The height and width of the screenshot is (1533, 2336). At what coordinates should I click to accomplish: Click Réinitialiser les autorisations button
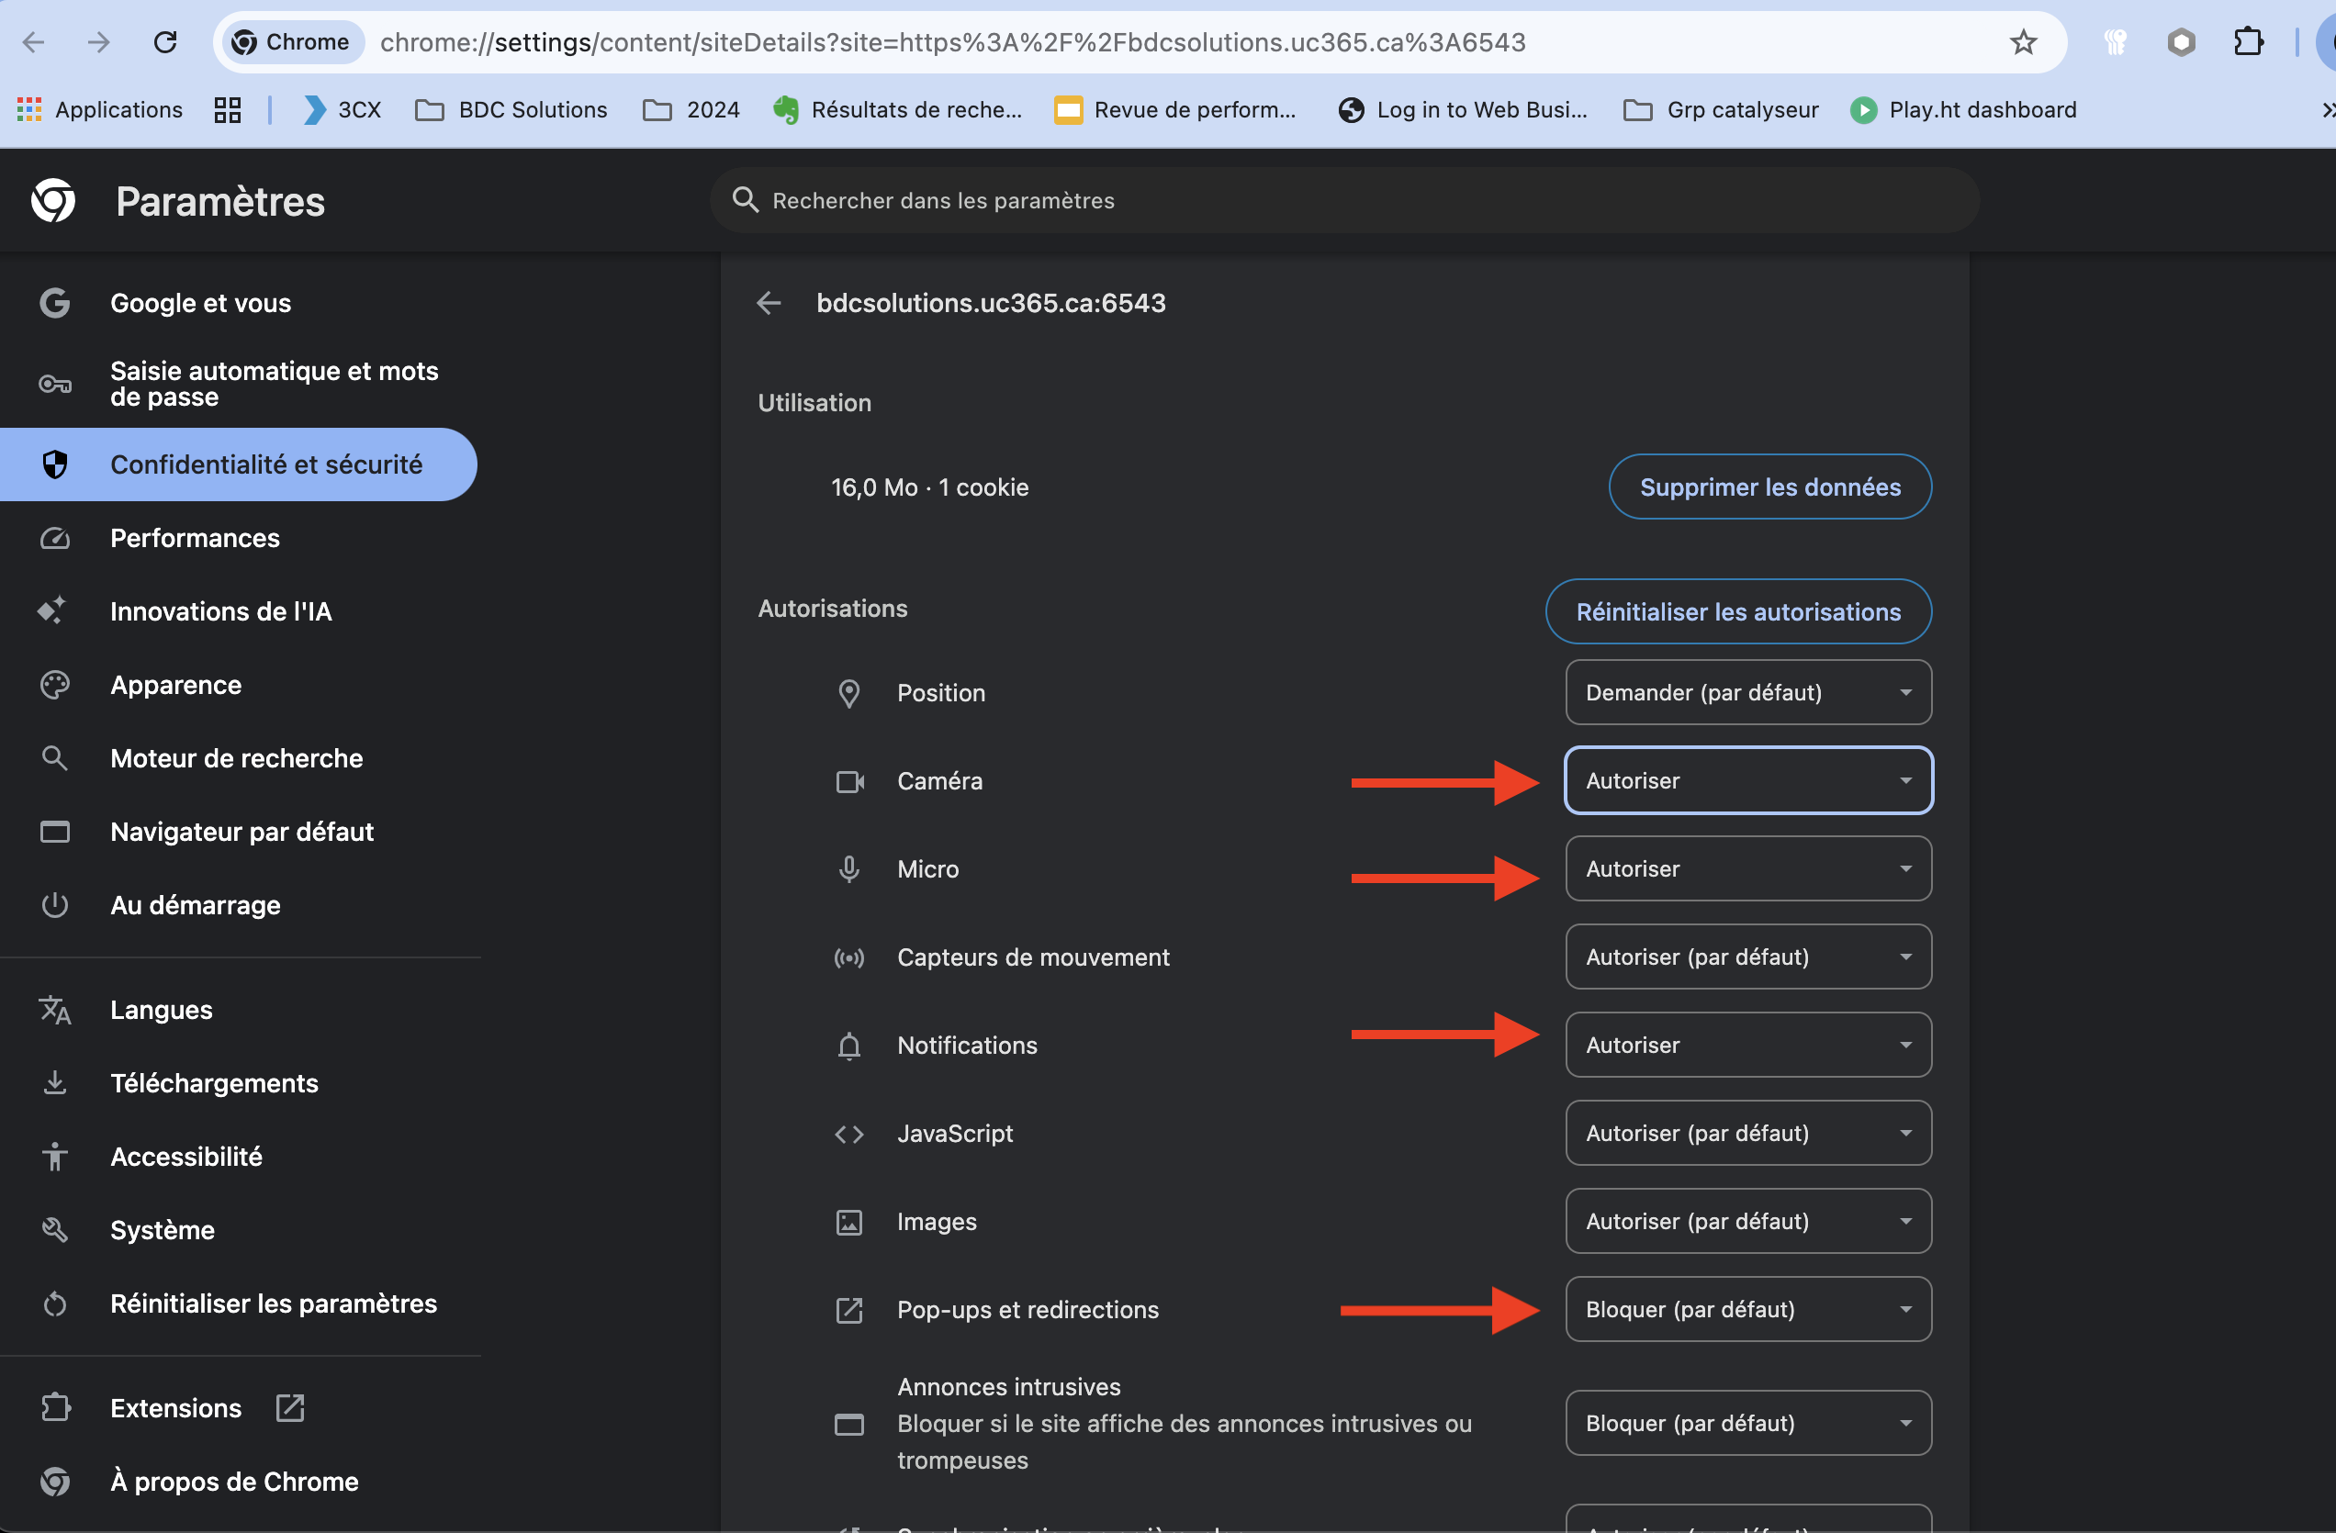pyautogui.click(x=1737, y=612)
